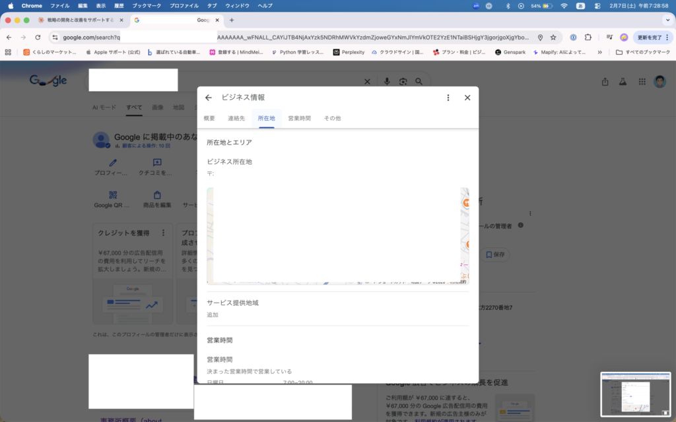Reload the page in Chrome toolbar

pos(38,38)
